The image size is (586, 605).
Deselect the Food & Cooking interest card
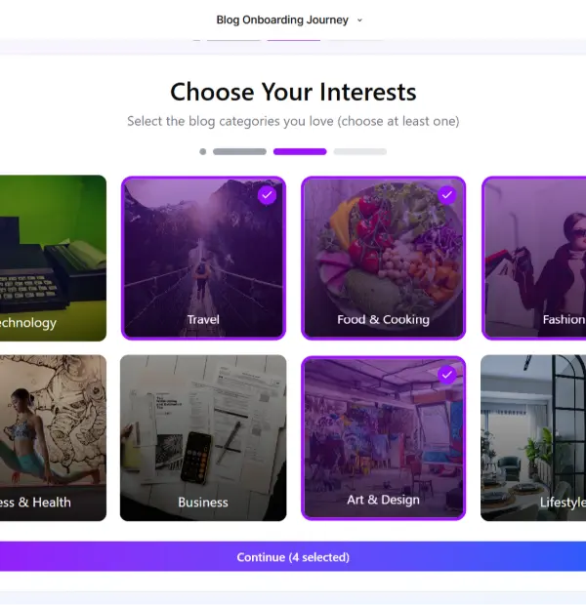point(384,259)
